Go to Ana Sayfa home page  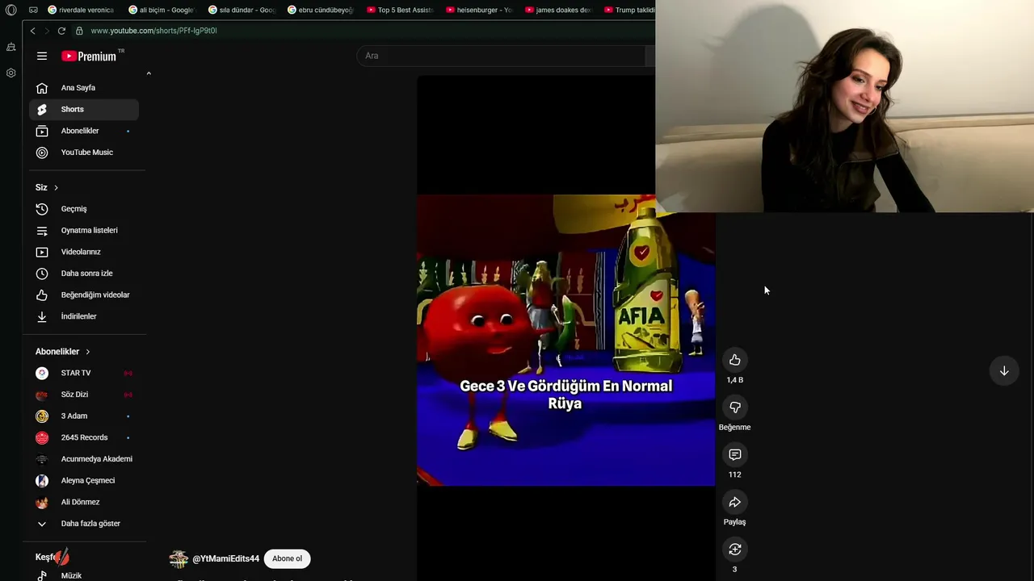coord(84,88)
